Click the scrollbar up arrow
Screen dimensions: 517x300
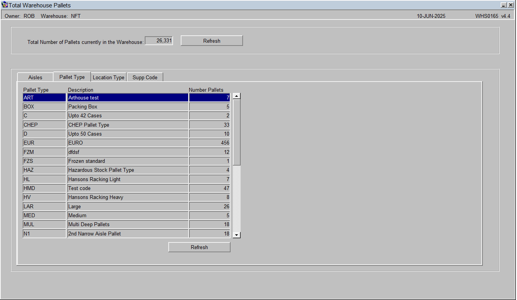237,96
